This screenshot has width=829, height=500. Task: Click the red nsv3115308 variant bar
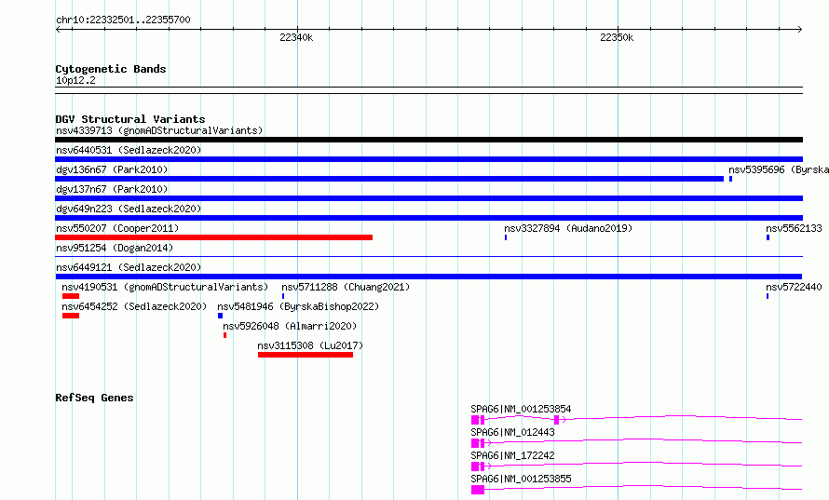306,355
